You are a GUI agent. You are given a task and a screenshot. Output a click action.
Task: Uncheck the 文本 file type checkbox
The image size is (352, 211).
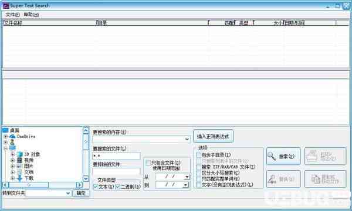[96, 186]
